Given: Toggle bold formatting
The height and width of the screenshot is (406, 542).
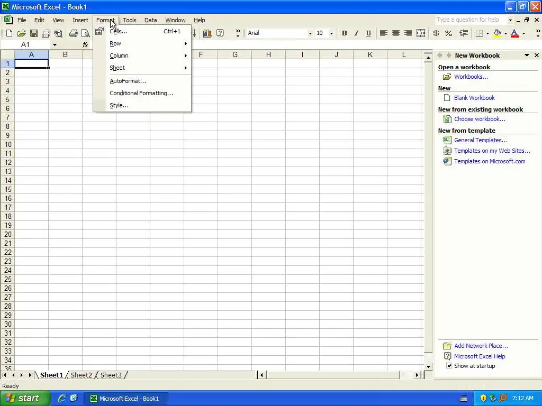Looking at the screenshot, I should tap(344, 33).
